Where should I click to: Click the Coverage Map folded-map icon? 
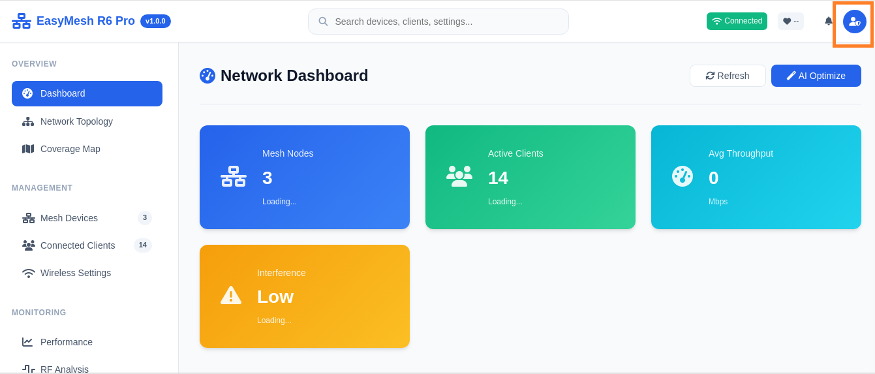[x=28, y=149]
